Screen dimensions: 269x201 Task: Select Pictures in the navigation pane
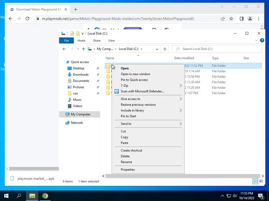tap(78, 87)
